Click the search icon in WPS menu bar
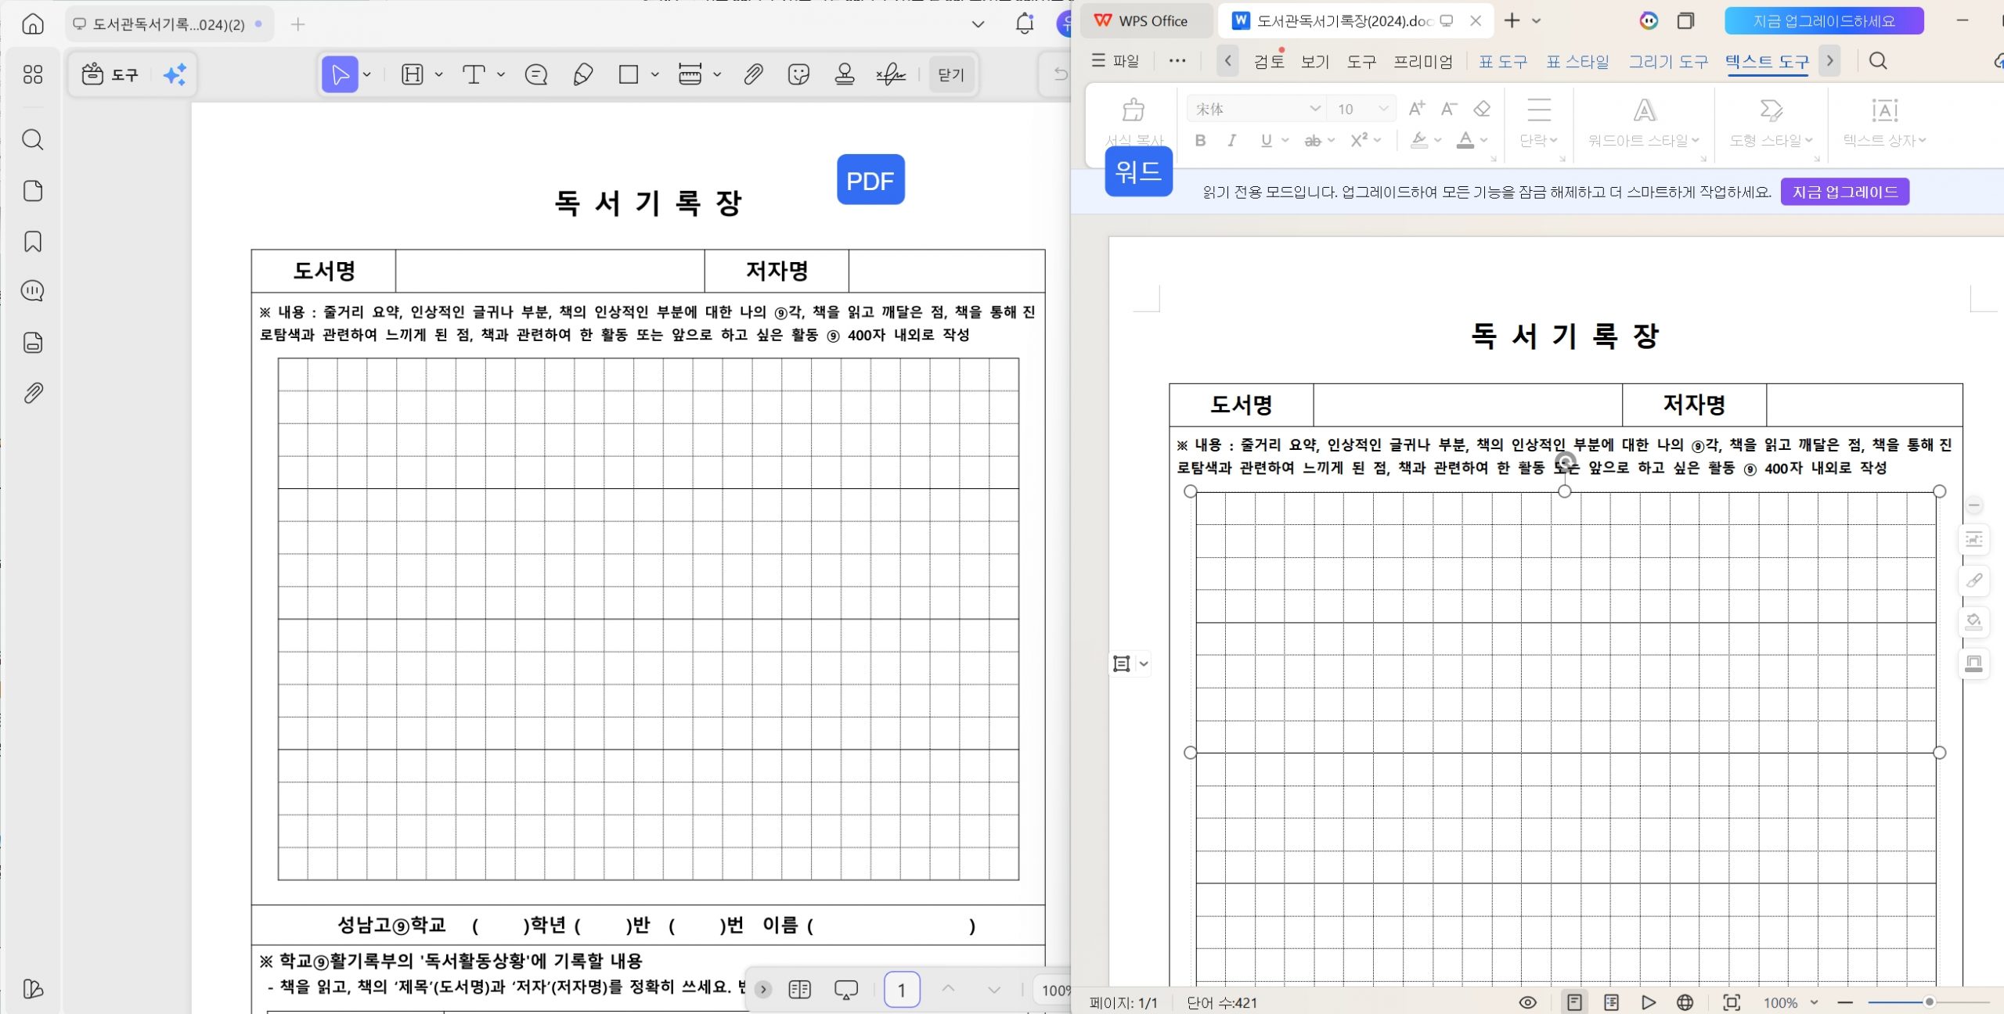The height and width of the screenshot is (1014, 2004). tap(1878, 61)
